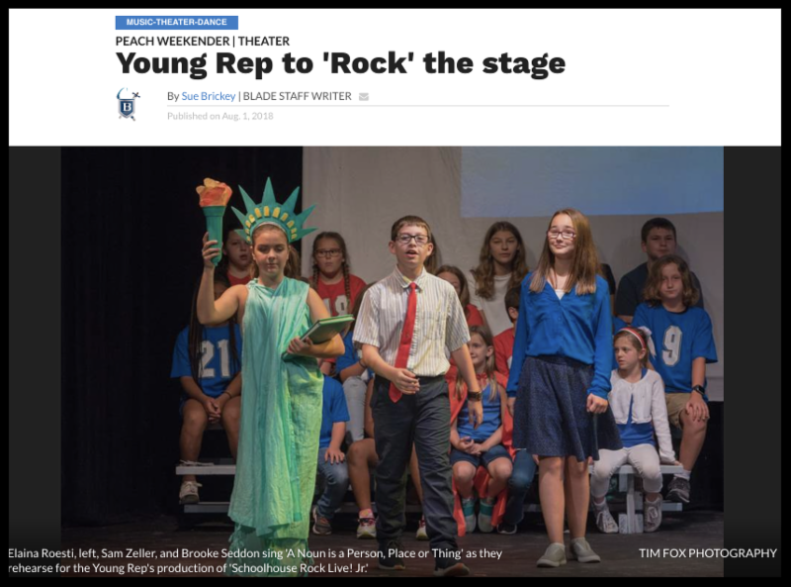Click the green foam Liberty crown

(x=274, y=210)
